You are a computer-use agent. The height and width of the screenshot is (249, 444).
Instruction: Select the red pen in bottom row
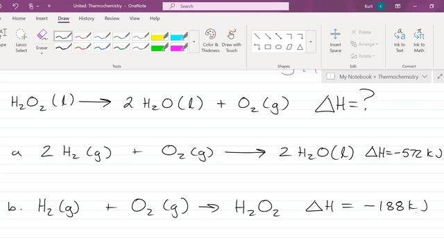(83, 47)
